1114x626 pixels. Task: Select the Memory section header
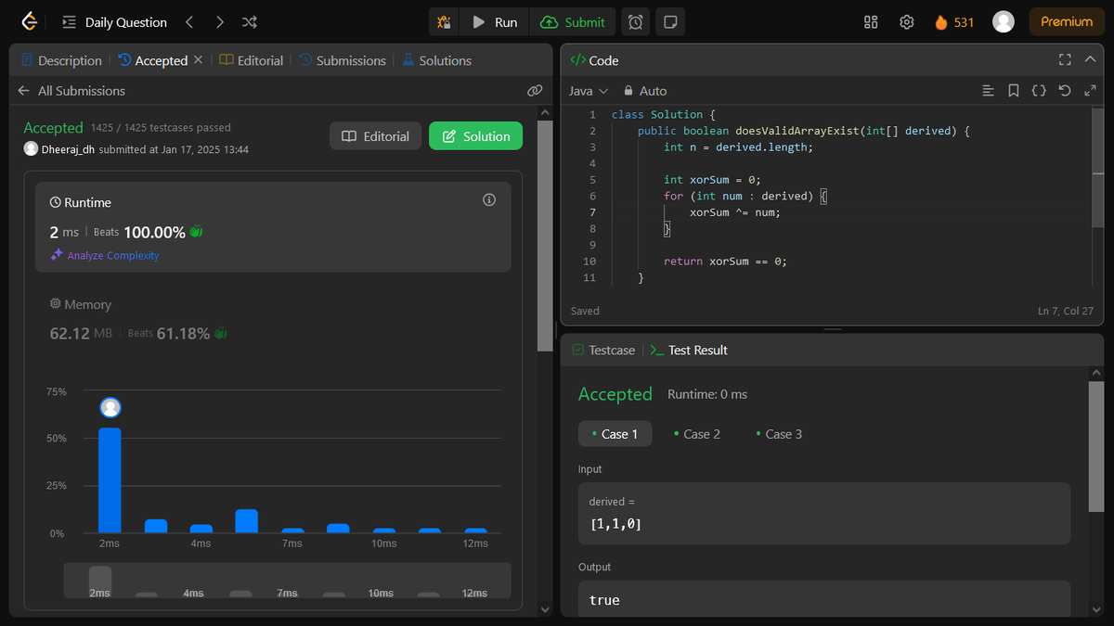click(x=80, y=304)
